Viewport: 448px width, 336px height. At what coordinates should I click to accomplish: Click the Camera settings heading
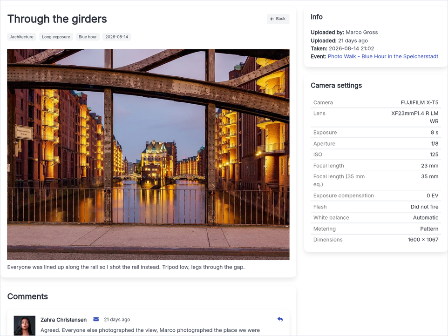(x=336, y=85)
